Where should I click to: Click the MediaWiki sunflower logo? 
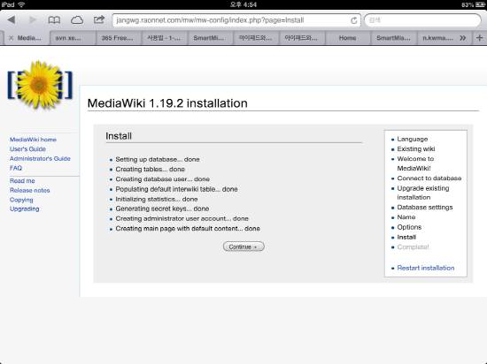[x=40, y=85]
